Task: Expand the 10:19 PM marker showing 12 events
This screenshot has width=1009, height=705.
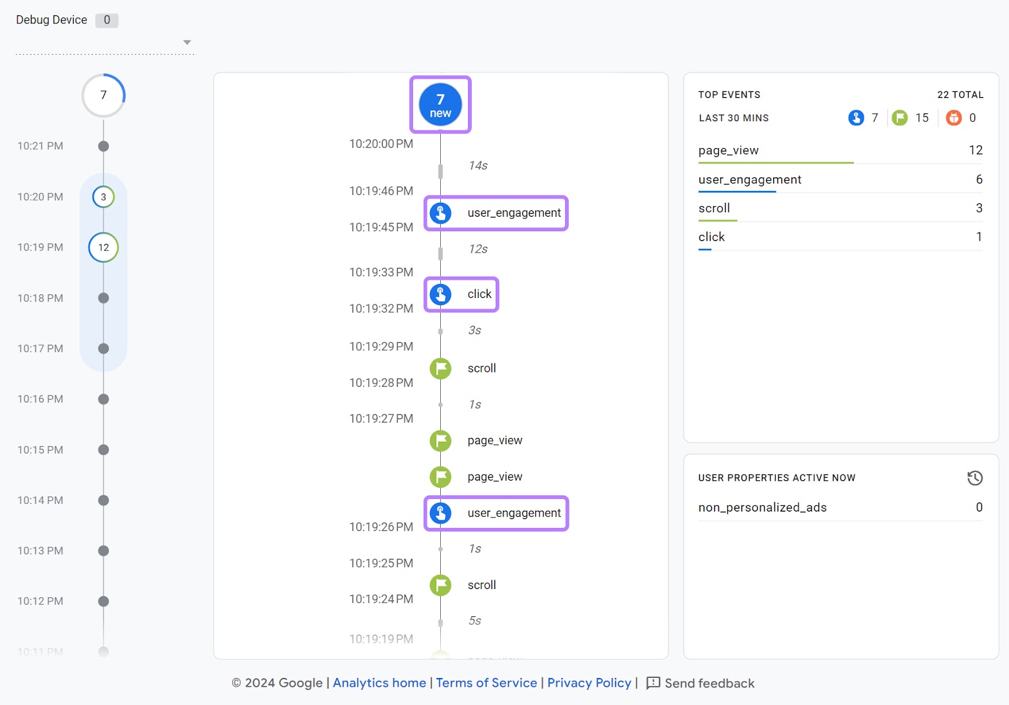Action: [103, 248]
